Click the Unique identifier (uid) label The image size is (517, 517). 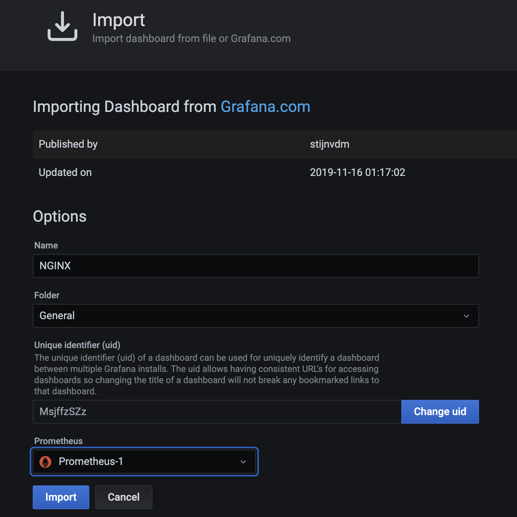[x=77, y=345]
